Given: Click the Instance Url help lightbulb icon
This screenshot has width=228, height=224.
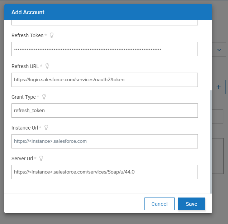Looking at the screenshot, I should 46,128.
